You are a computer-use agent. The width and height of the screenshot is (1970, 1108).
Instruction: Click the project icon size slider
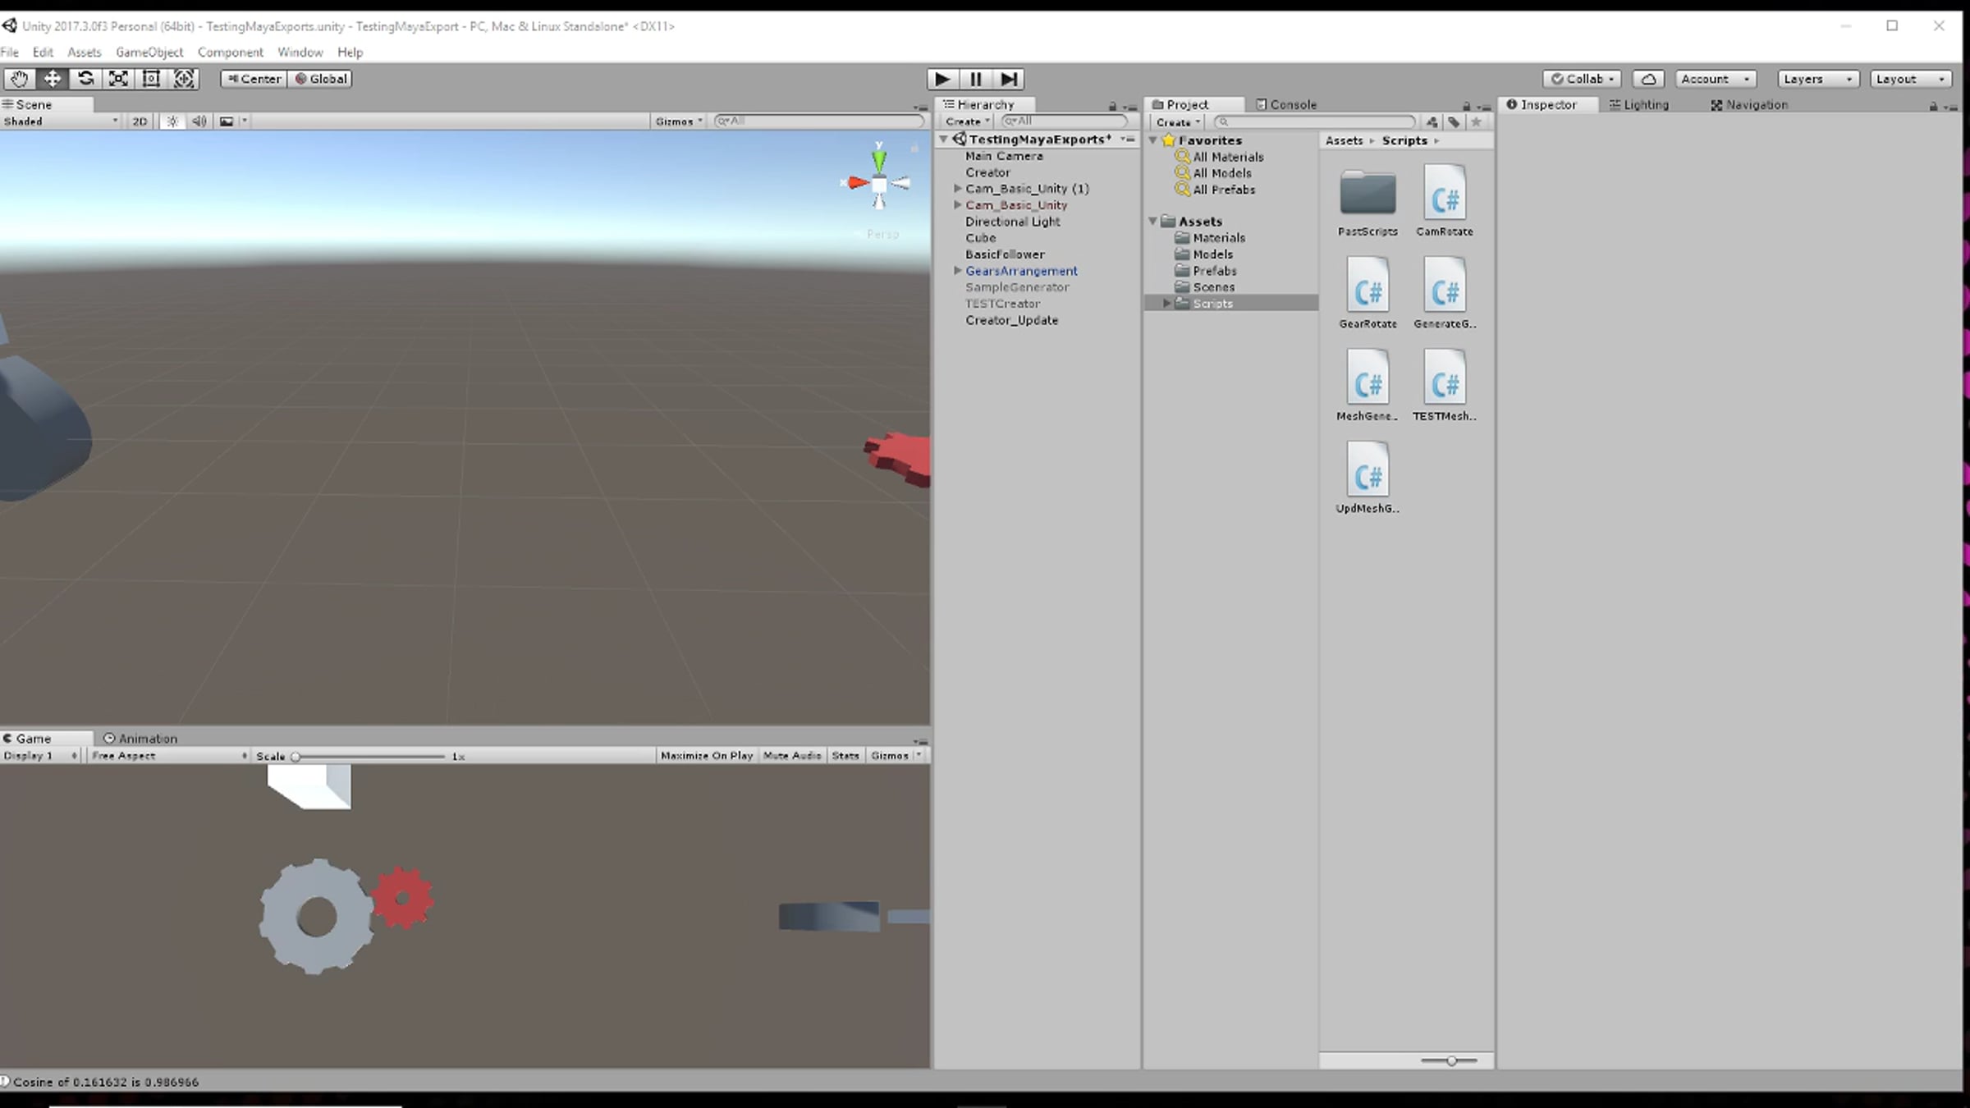coord(1449,1061)
